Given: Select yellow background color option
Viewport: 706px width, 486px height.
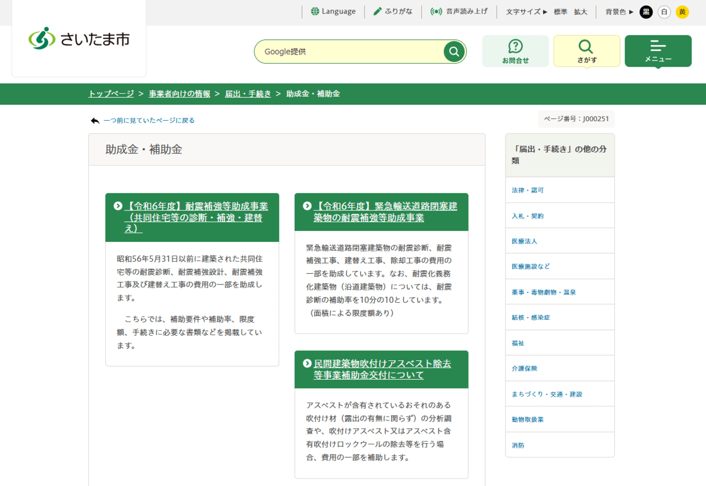Looking at the screenshot, I should [682, 12].
